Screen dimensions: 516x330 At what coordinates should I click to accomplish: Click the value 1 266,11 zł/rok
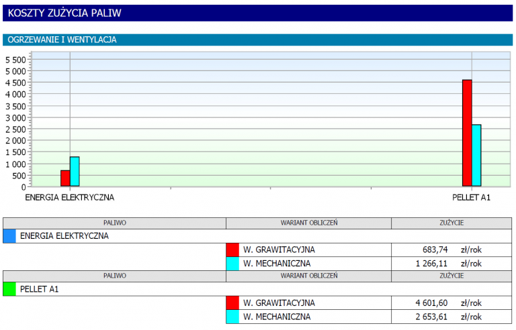(449, 264)
